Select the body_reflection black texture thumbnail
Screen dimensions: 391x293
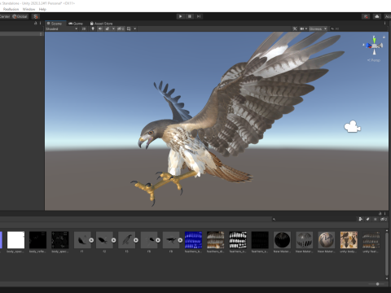point(37,240)
